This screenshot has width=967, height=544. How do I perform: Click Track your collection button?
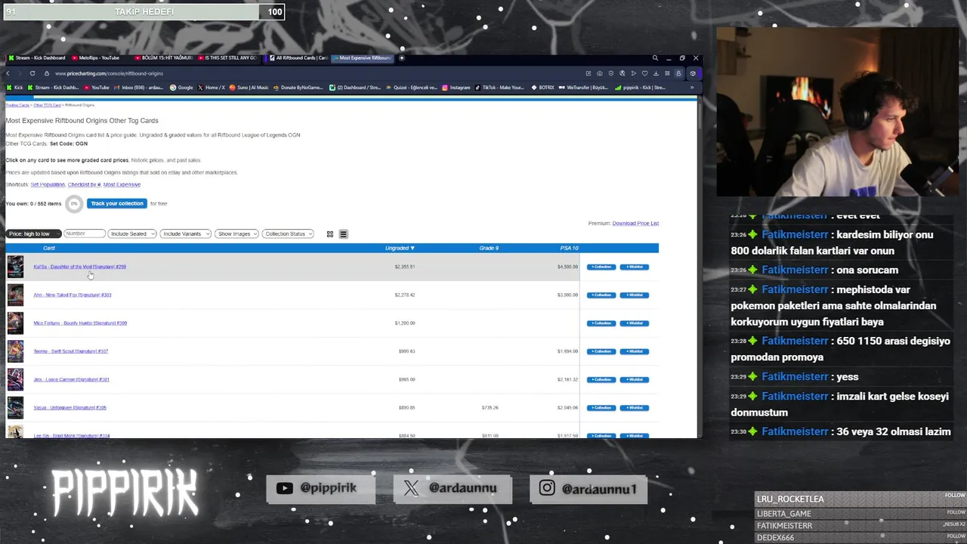[117, 203]
